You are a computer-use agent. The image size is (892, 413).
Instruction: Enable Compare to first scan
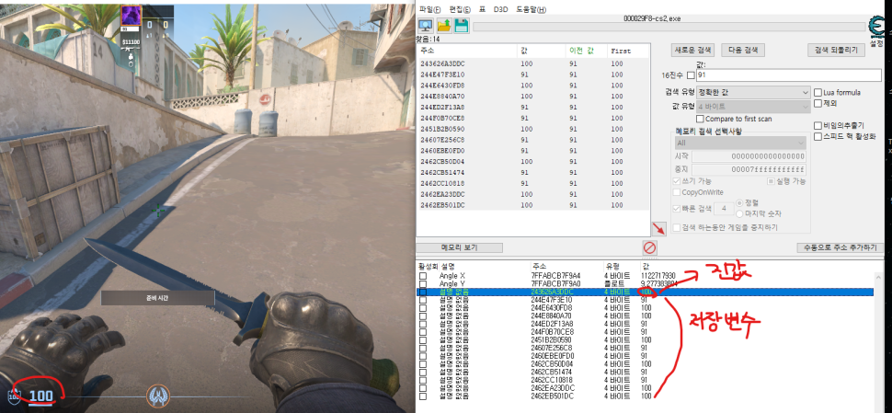click(700, 119)
